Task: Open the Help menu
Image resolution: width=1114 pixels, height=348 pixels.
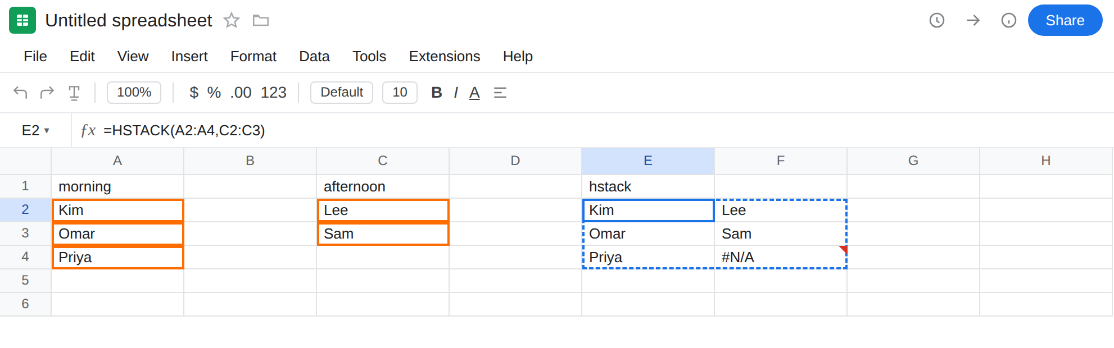Action: pyautogui.click(x=518, y=56)
